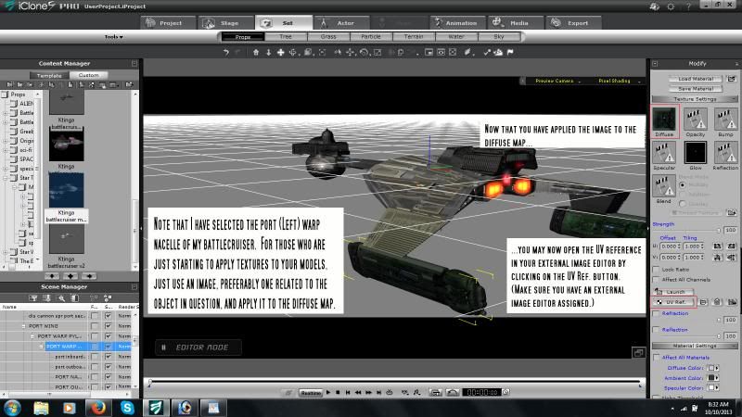Collapse the PORT WING tree node
Screen dimensions: 742x417
pos(23,326)
